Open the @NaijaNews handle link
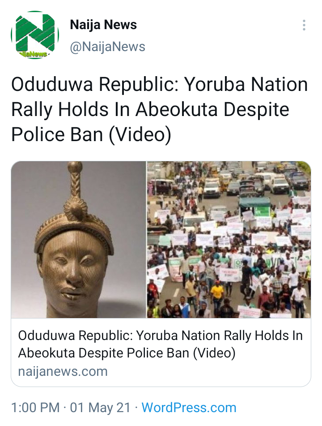This screenshot has width=322, height=426. point(108,47)
